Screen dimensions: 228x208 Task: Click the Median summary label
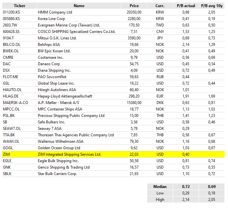click(x=160, y=187)
